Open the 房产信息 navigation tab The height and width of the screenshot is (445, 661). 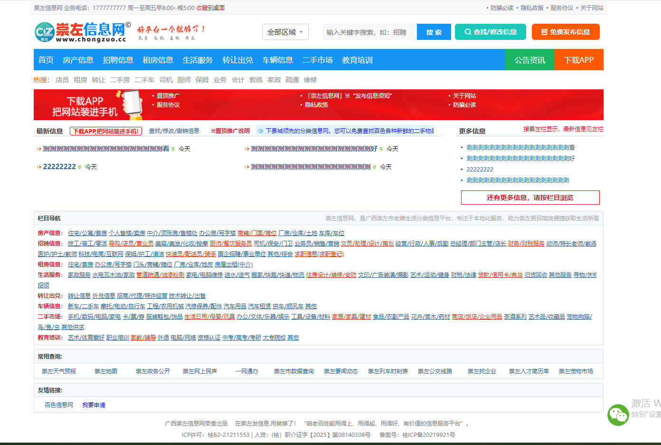tap(78, 60)
